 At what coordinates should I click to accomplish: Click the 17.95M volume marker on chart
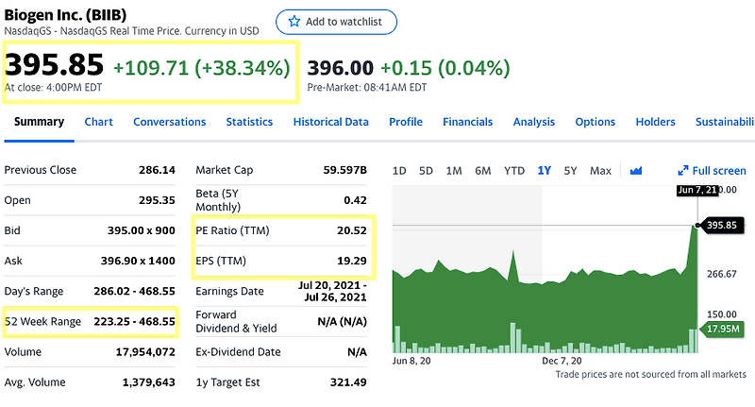tap(723, 329)
